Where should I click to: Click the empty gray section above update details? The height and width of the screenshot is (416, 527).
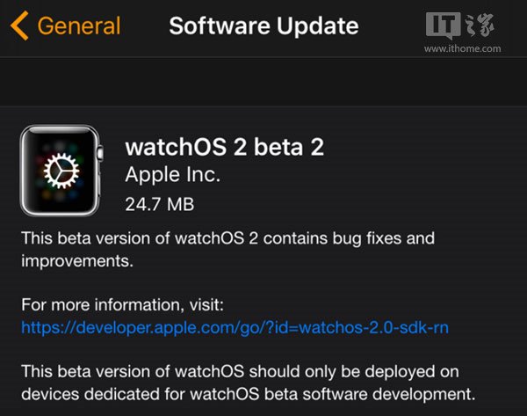click(x=263, y=82)
